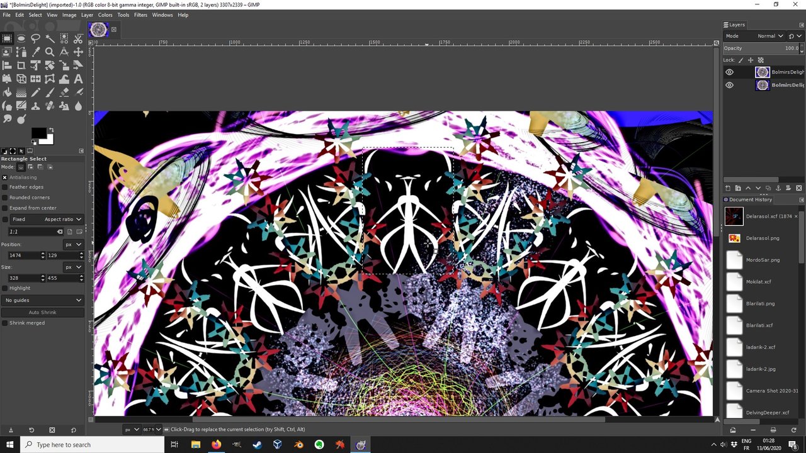Select the 3D Transform cube tool

(x=21, y=79)
